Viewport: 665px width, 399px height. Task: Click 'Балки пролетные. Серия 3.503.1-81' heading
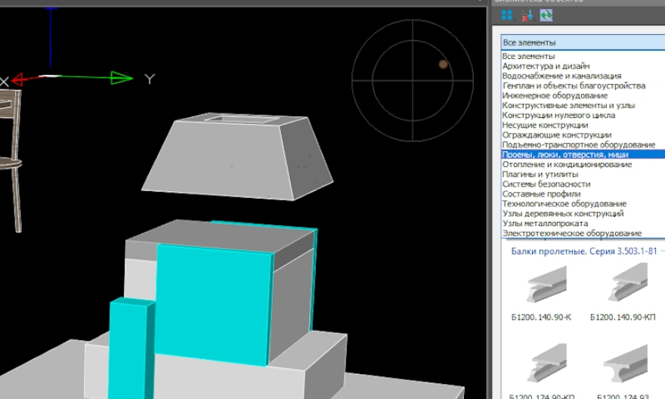coord(582,251)
